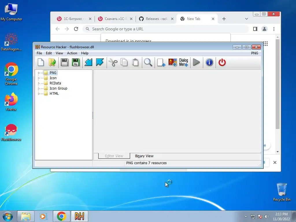Open the Chrome profile avatar
The image size is (296, 222).
pyautogui.click(x=264, y=29)
